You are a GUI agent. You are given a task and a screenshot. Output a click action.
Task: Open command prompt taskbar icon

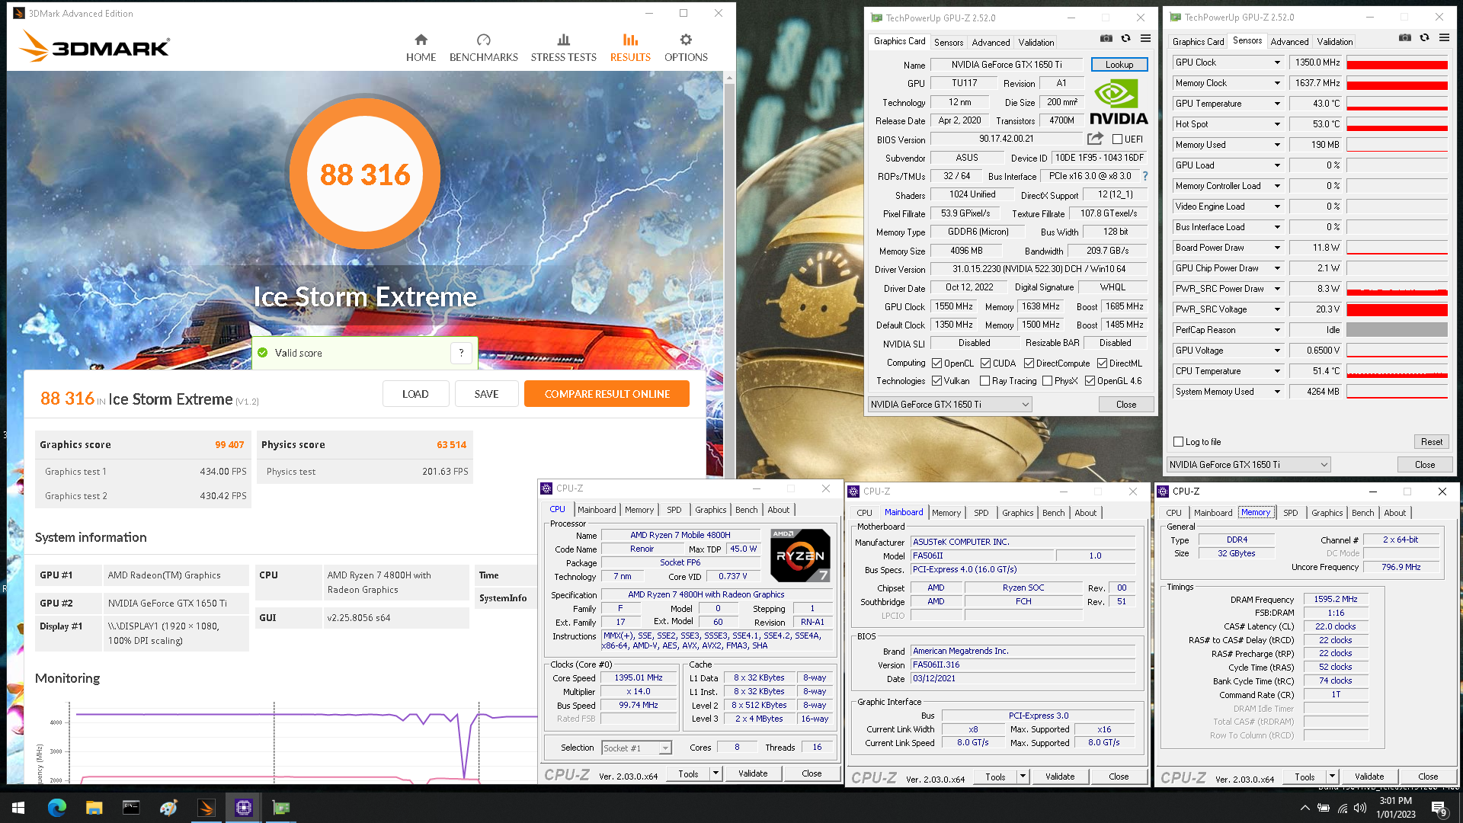point(131,808)
